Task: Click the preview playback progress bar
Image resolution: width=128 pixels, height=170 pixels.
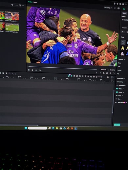Action: click(62, 68)
